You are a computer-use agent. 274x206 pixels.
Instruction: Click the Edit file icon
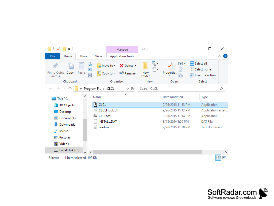pyautogui.click(x=180, y=70)
